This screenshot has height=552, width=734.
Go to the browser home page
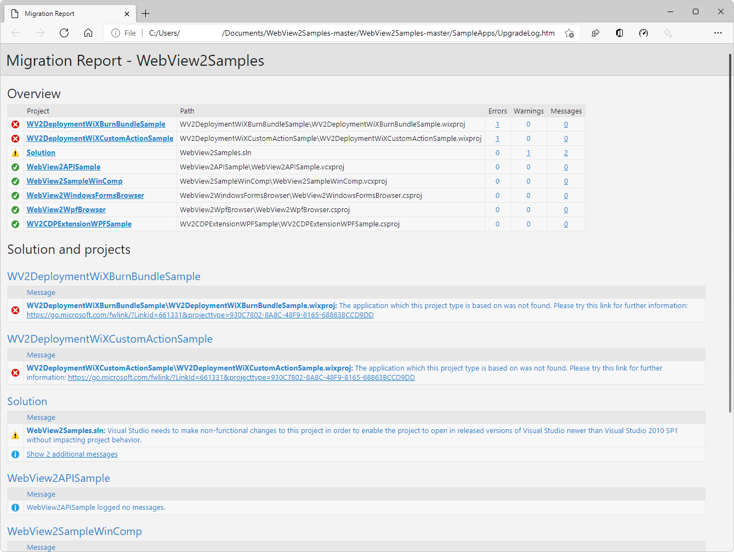click(x=88, y=33)
